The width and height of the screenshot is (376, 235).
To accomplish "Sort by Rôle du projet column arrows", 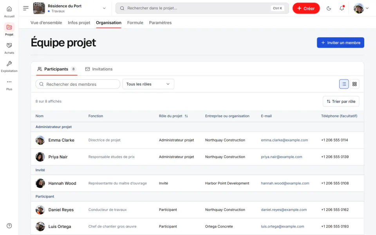I will (186, 116).
